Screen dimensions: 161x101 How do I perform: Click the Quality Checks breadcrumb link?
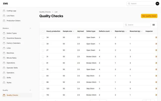[x=45, y=12]
